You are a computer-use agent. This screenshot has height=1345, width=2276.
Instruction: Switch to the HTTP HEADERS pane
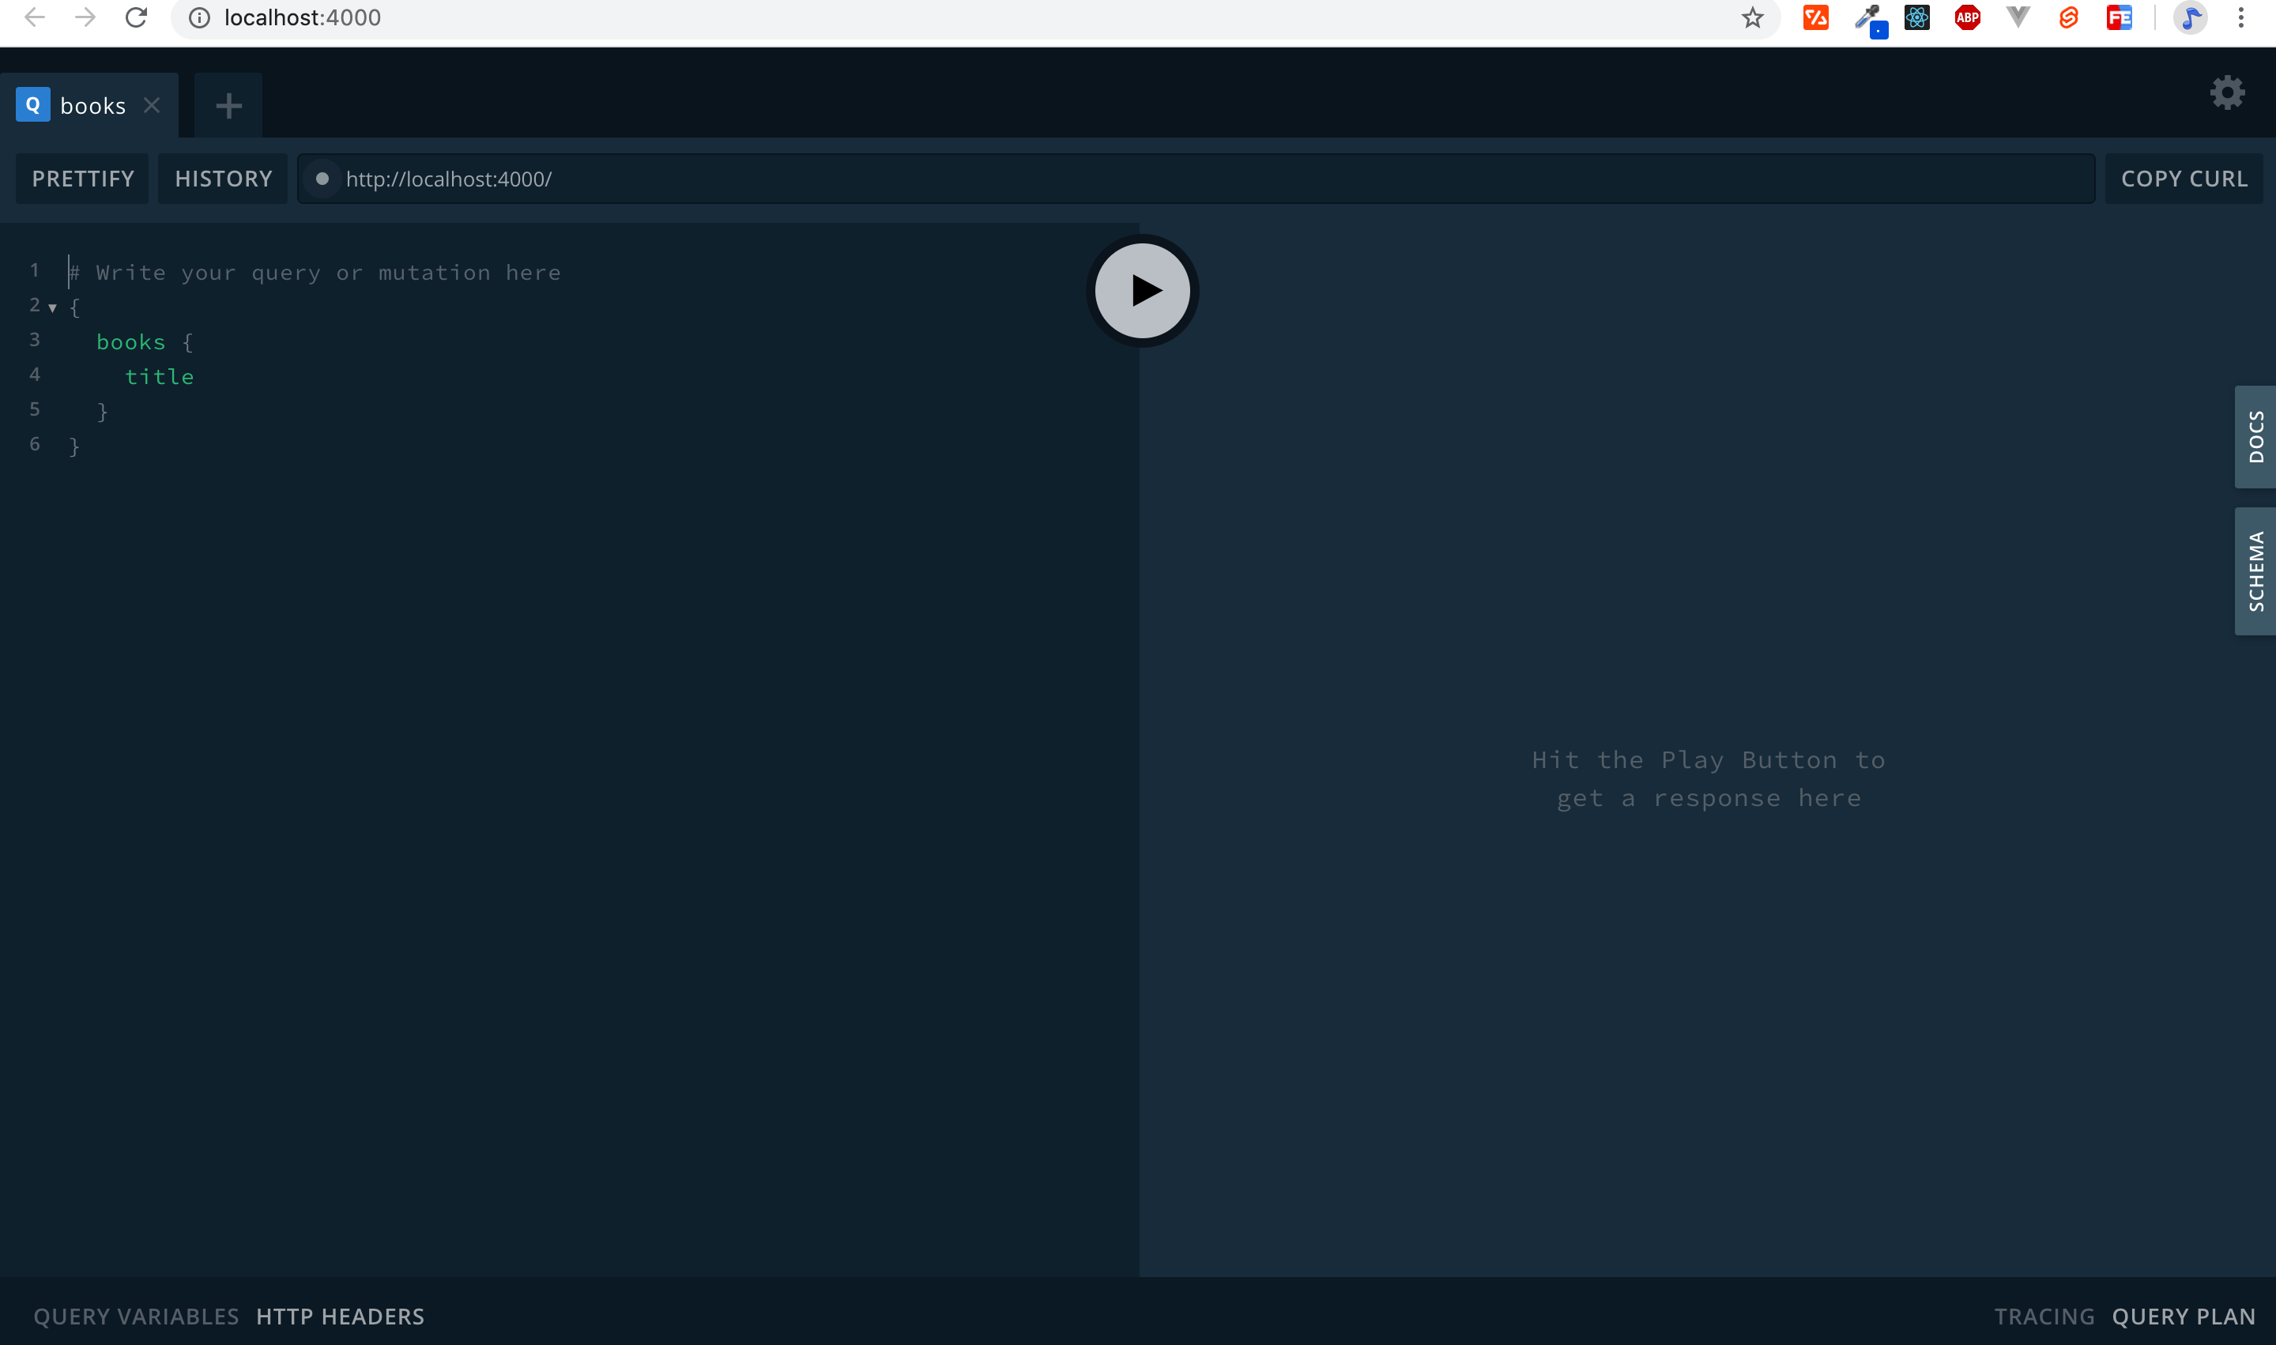pyautogui.click(x=340, y=1316)
